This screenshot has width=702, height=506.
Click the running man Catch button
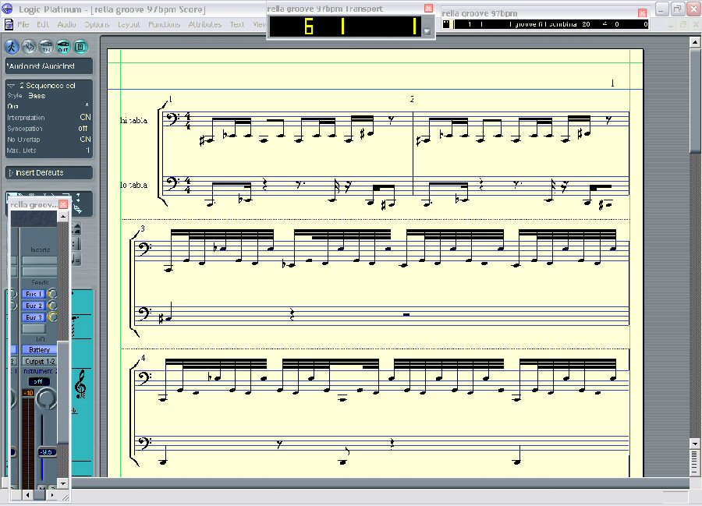(12, 45)
